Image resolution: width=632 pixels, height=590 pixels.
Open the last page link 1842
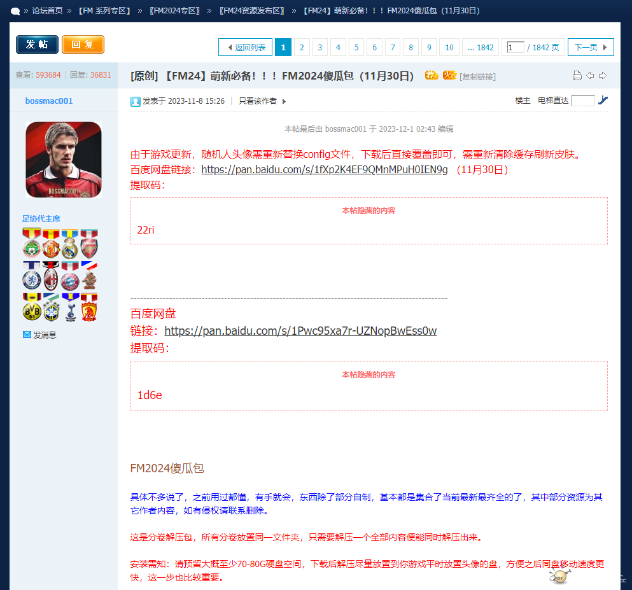click(481, 47)
